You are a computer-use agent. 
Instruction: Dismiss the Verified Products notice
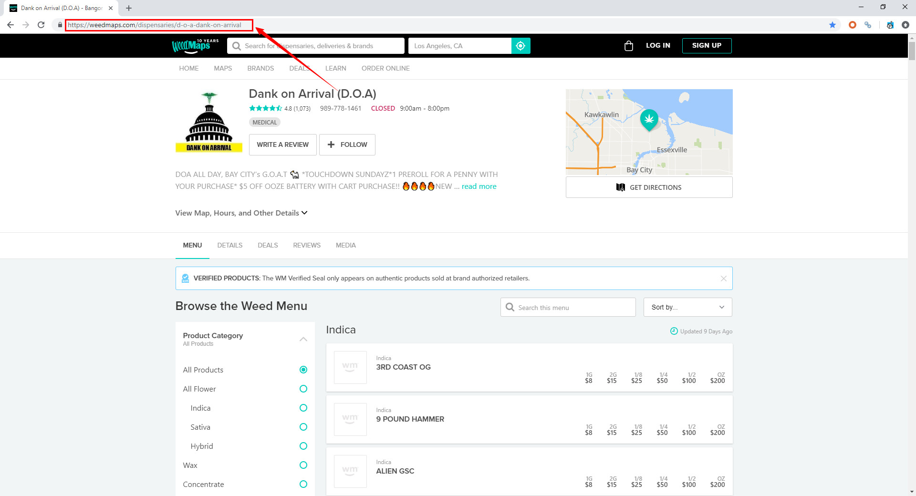[x=724, y=279]
